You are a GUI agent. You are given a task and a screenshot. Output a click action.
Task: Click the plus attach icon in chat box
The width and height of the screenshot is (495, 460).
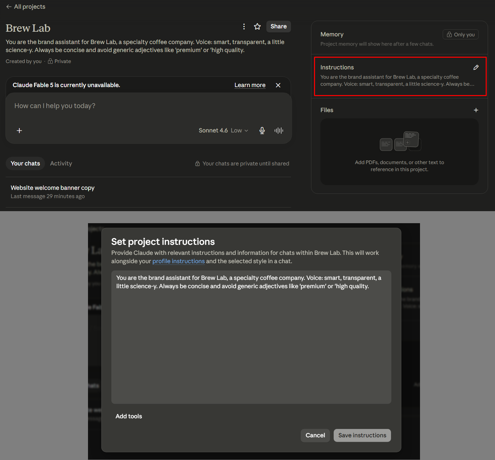19,131
